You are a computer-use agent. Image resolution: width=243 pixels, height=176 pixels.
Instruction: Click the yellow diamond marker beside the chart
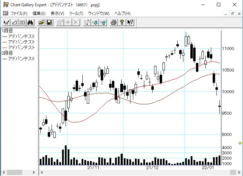[x=240, y=143]
